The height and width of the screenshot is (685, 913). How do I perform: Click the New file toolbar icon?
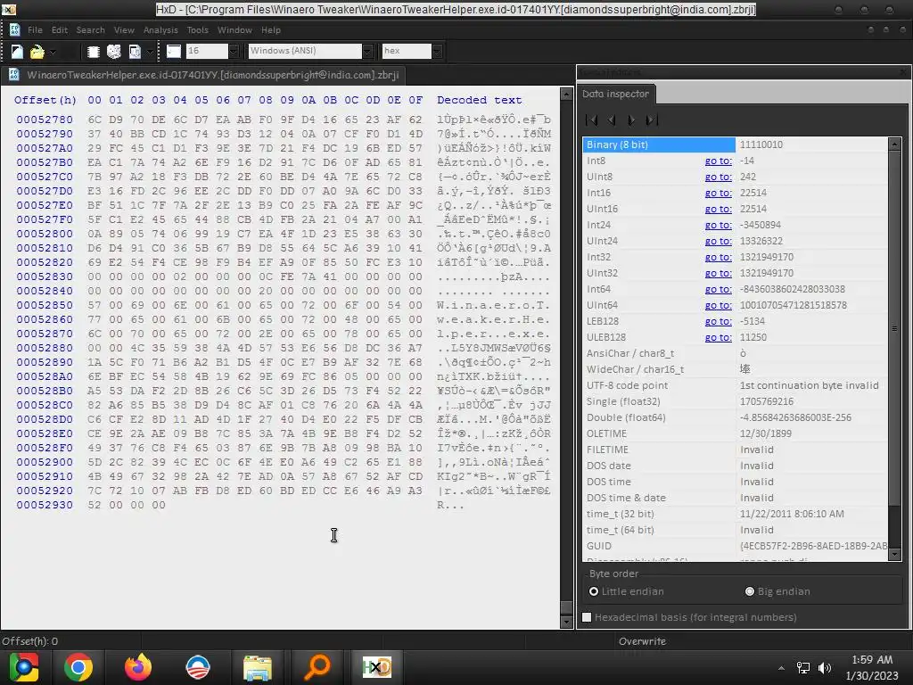(17, 52)
